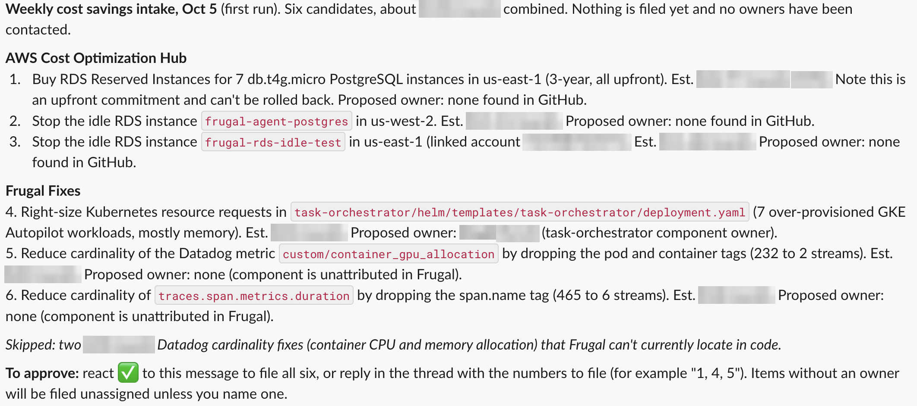Click the frugal-rds-idle-test code label
This screenshot has width=917, height=406.
click(x=273, y=142)
